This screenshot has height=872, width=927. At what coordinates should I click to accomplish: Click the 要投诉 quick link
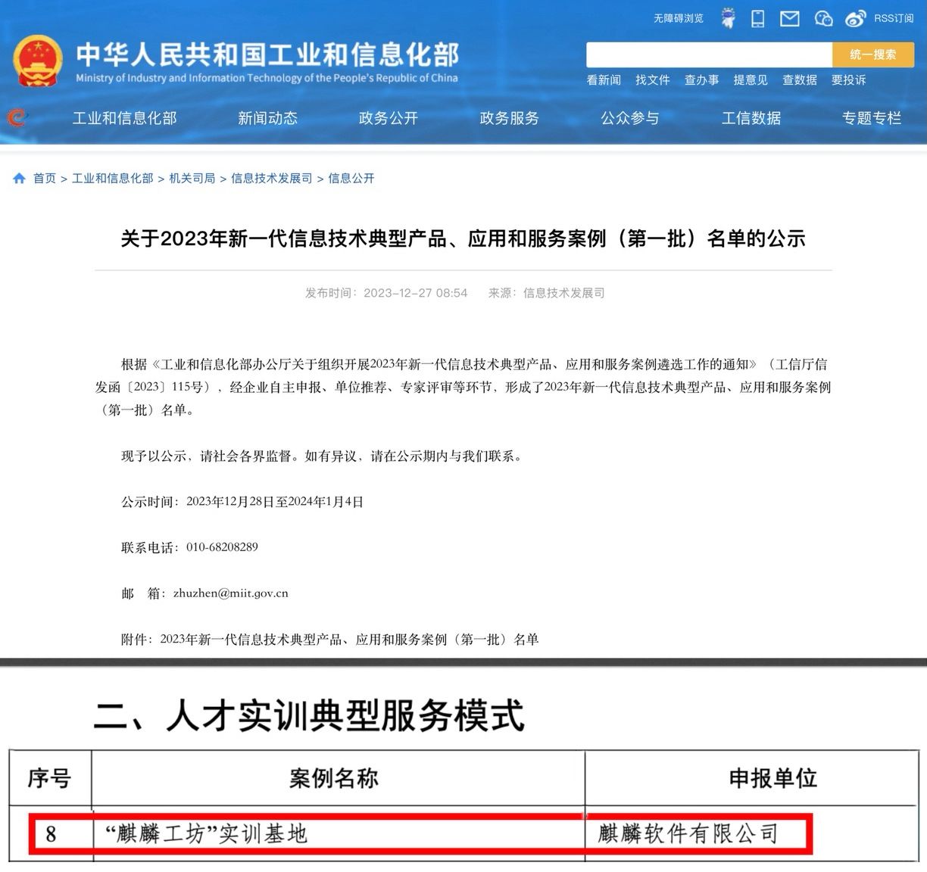[x=848, y=80]
